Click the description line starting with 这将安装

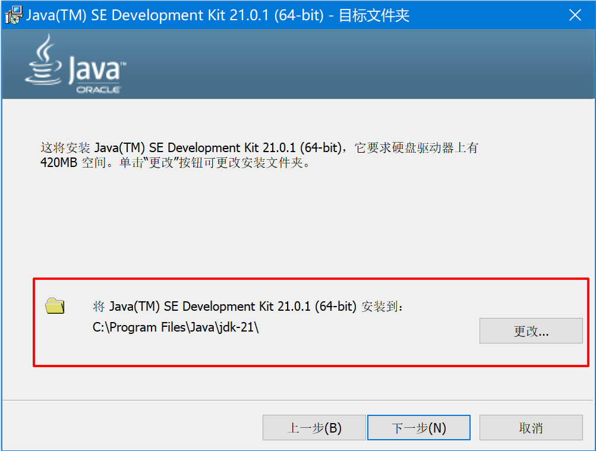coord(258,148)
